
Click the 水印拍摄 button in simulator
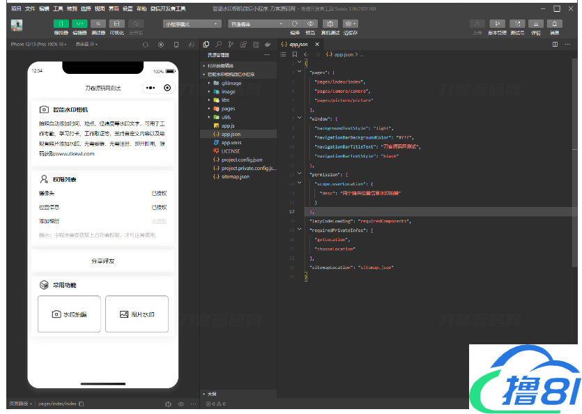point(69,314)
